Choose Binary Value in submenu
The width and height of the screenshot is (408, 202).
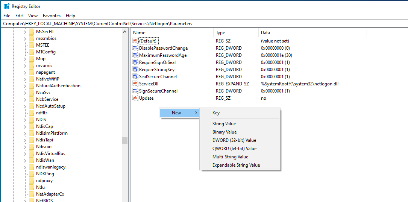(240, 132)
